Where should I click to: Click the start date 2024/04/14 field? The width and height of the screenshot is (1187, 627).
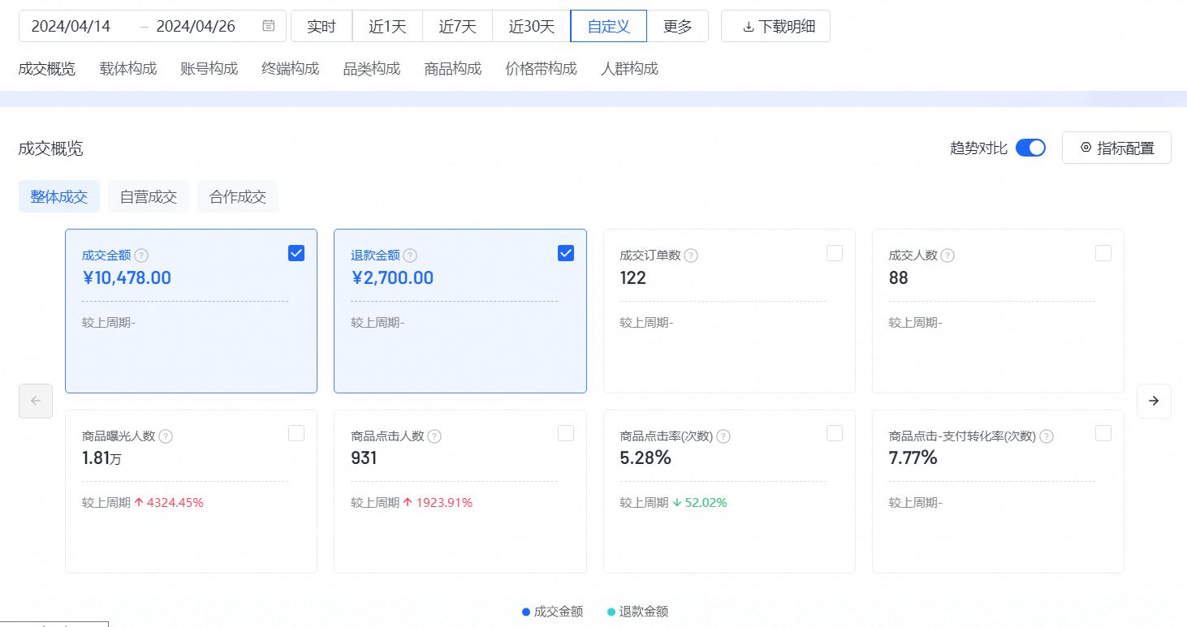71,26
